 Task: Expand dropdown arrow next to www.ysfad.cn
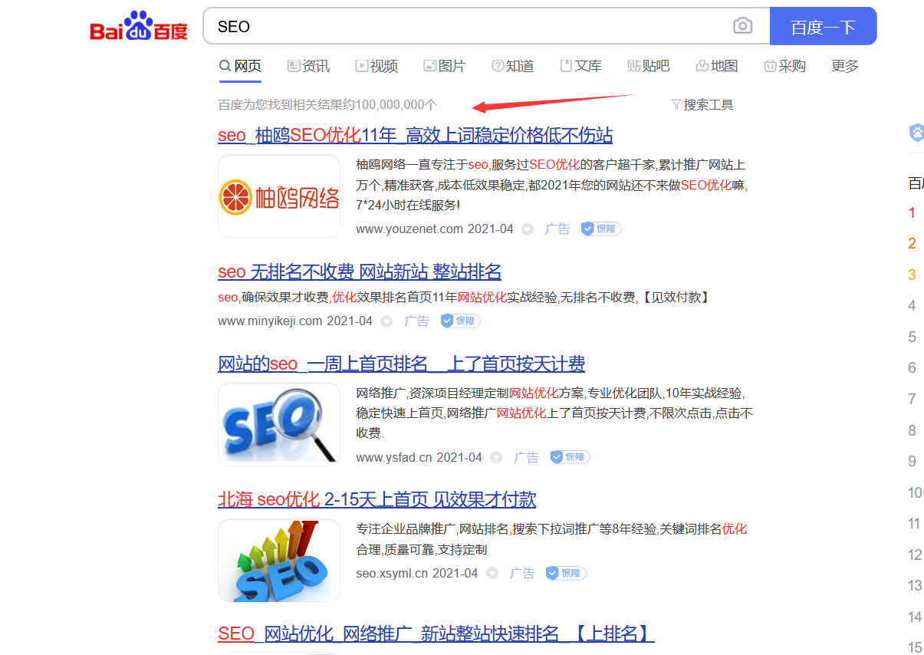[496, 458]
